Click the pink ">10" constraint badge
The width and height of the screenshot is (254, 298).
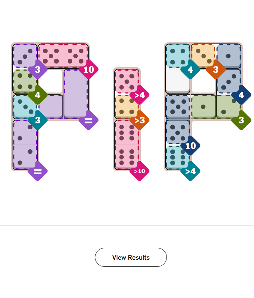139,171
